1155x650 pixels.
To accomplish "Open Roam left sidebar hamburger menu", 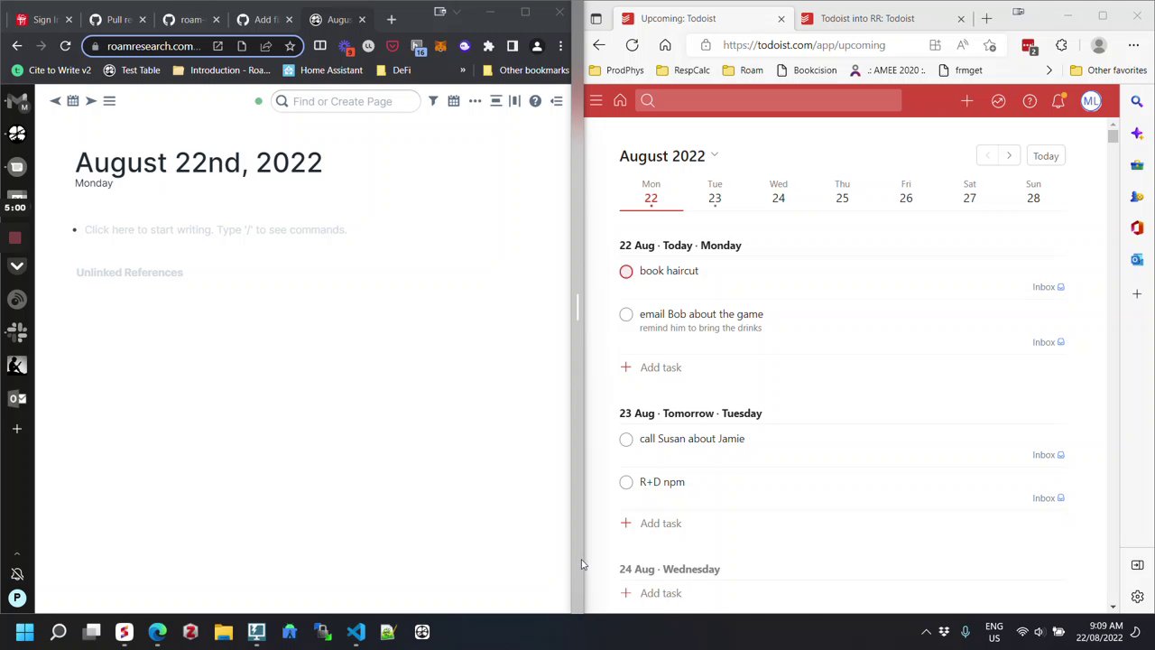I will pyautogui.click(x=109, y=101).
